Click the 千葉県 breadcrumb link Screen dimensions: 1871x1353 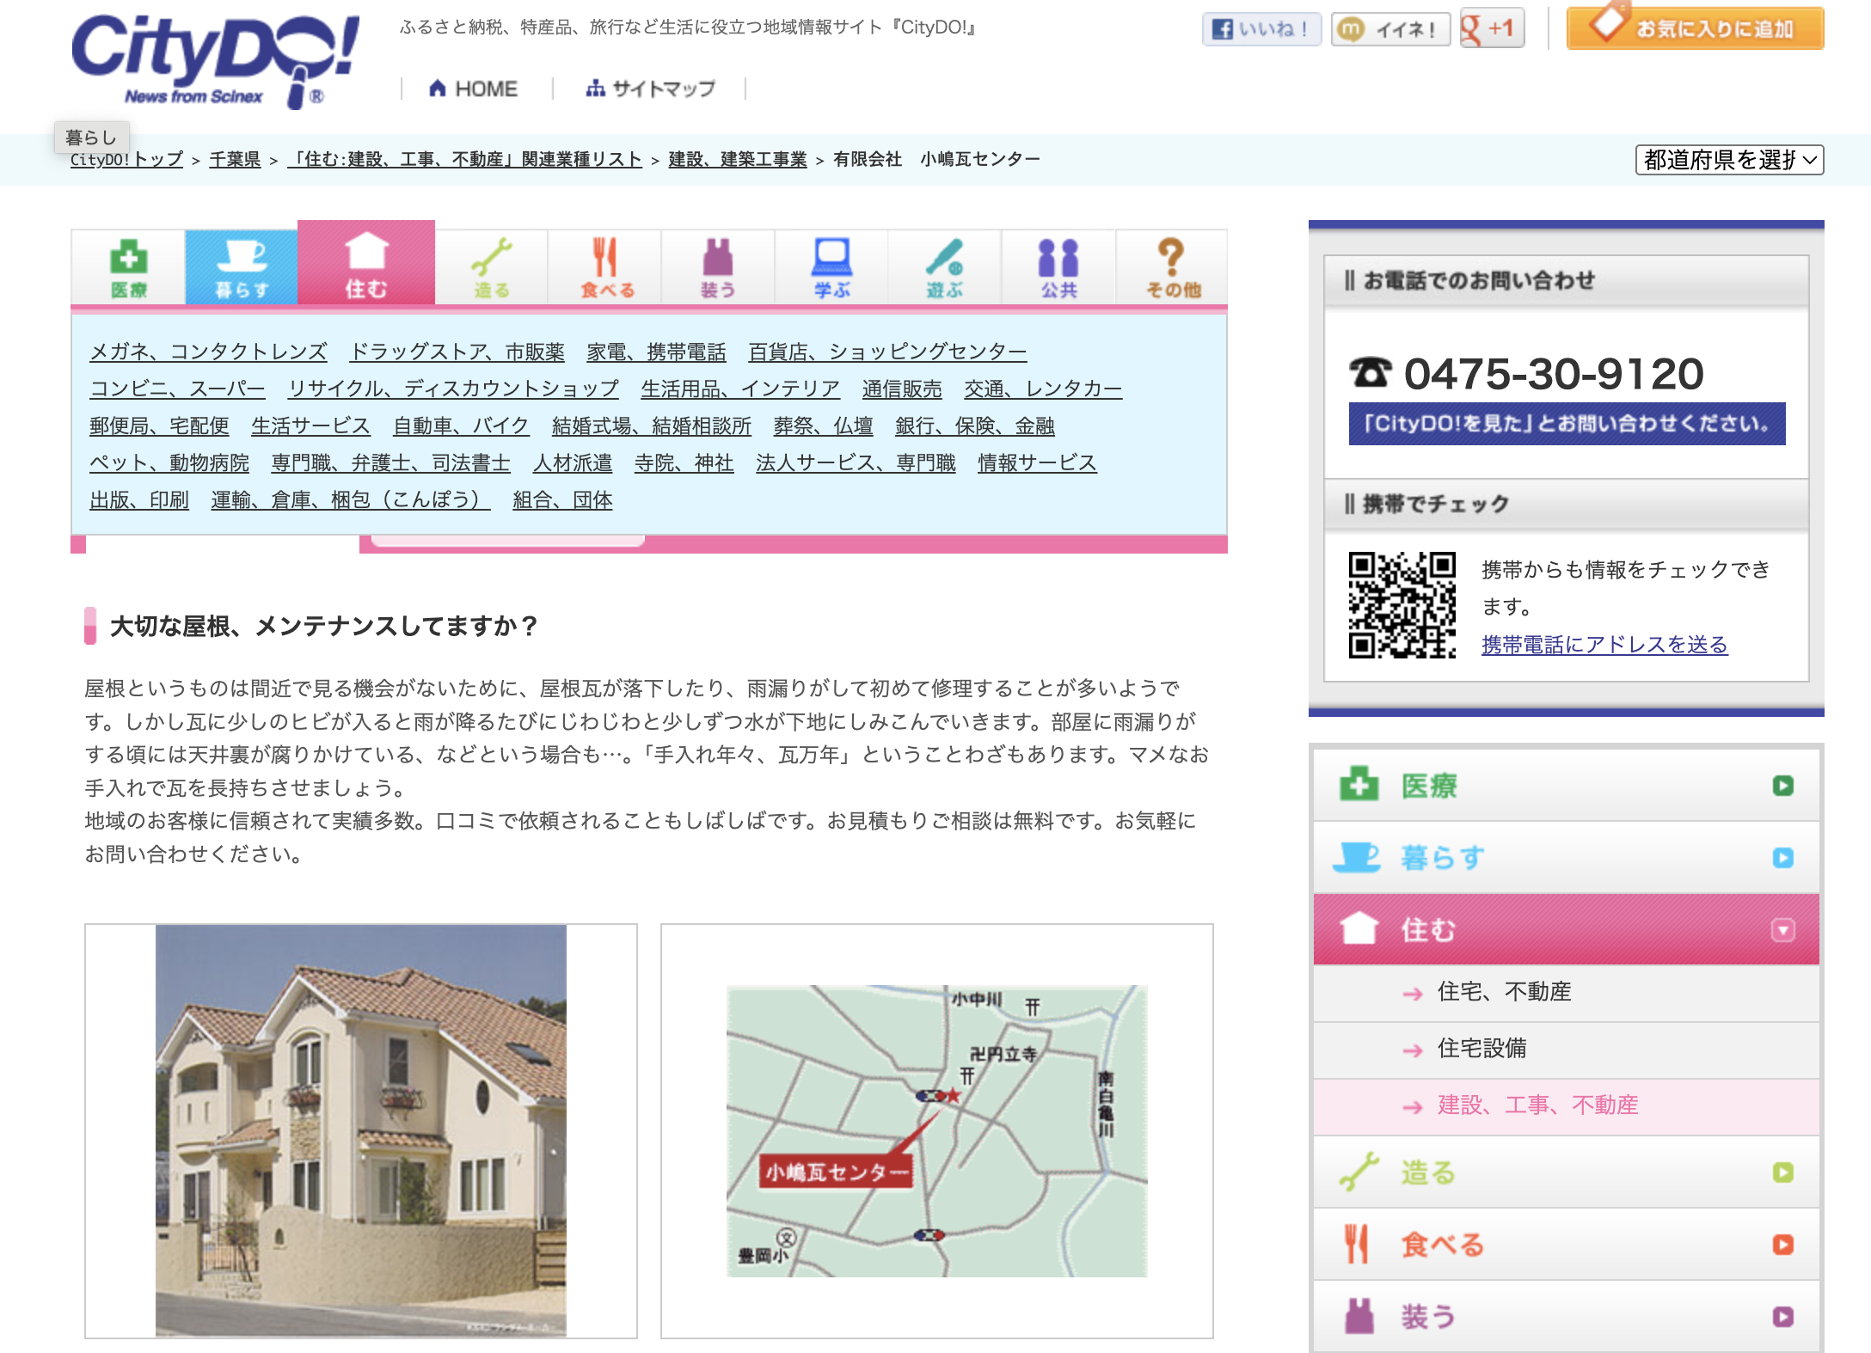(235, 160)
